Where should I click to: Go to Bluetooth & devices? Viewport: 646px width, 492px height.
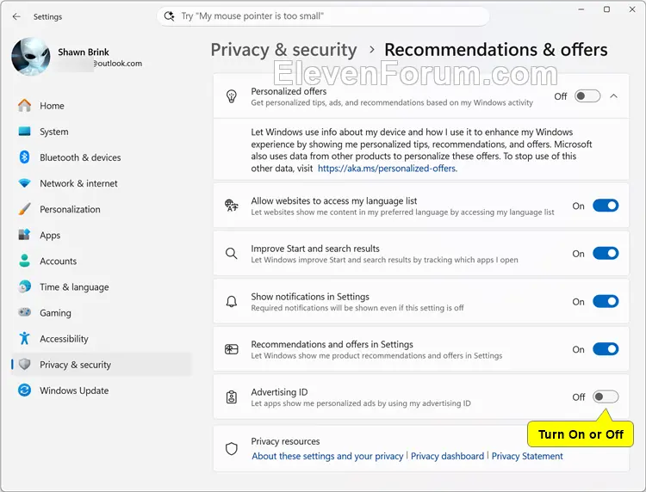click(102, 157)
